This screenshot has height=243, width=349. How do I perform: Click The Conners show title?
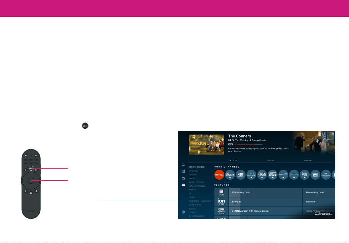[x=239, y=136]
